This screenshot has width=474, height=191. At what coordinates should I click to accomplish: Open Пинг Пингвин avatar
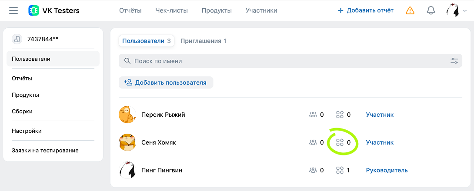pyautogui.click(x=127, y=170)
